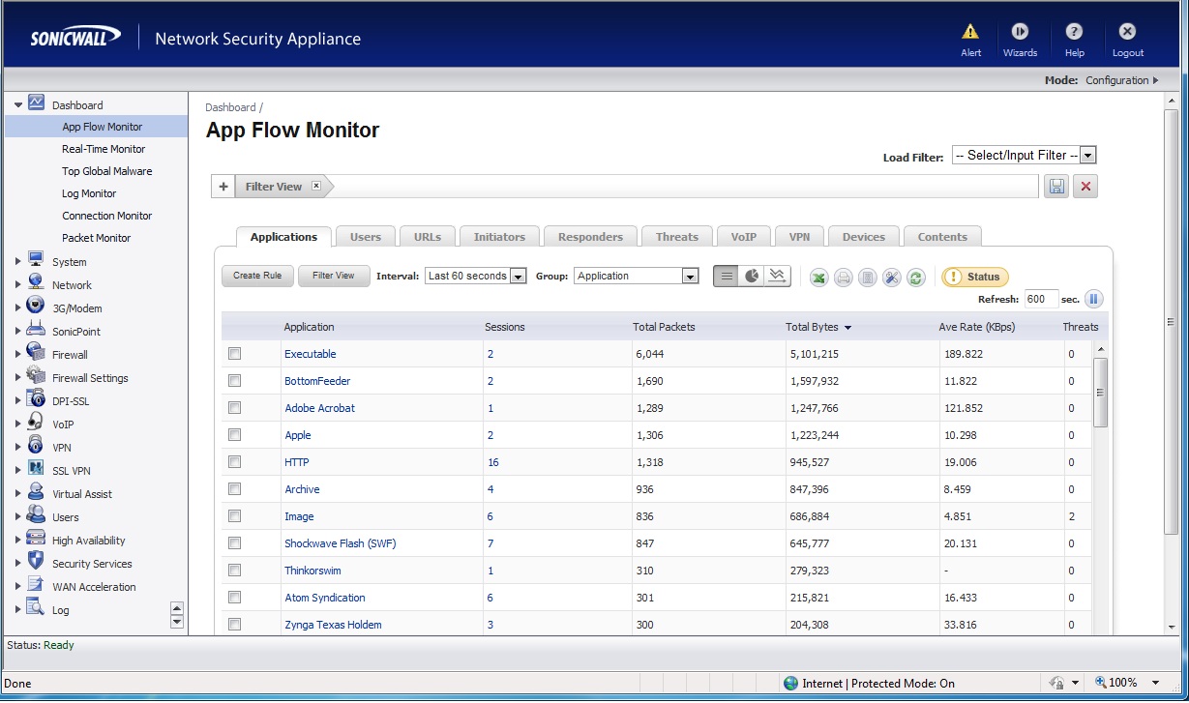Open Help from the header

click(x=1074, y=32)
